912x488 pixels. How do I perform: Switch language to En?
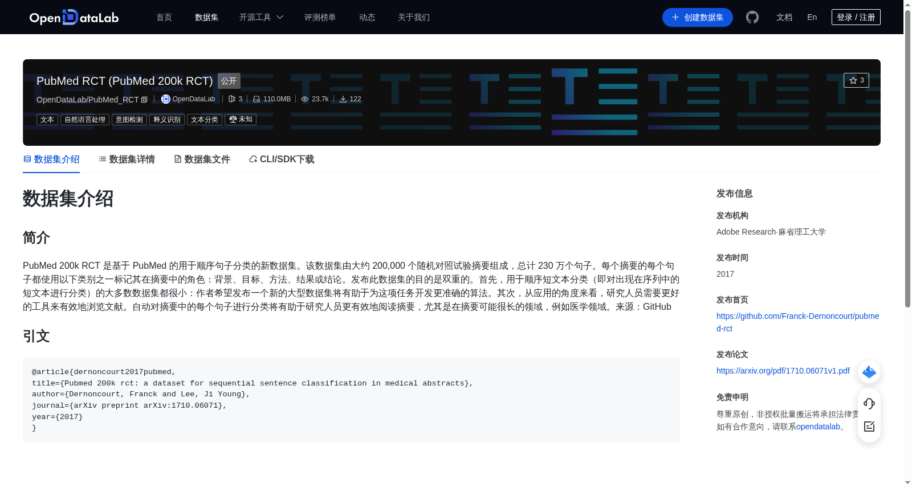pyautogui.click(x=812, y=17)
